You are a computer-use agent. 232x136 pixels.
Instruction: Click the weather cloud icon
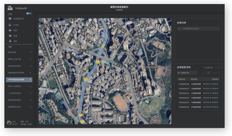[9, 122]
